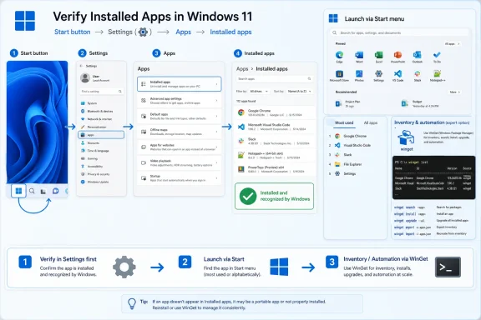The width and height of the screenshot is (481, 320).
Task: Click Start button link under main title
Action: (73, 32)
